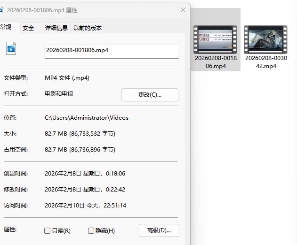The width and height of the screenshot is (297, 245).
Task: Switch to the 常规 tab
Action: click(6, 27)
